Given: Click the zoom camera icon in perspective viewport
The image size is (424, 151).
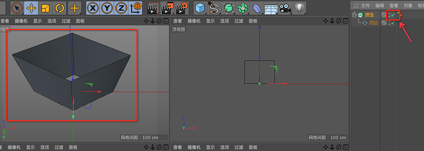Looking at the screenshot, I should pyautogui.click(x=152, y=21).
